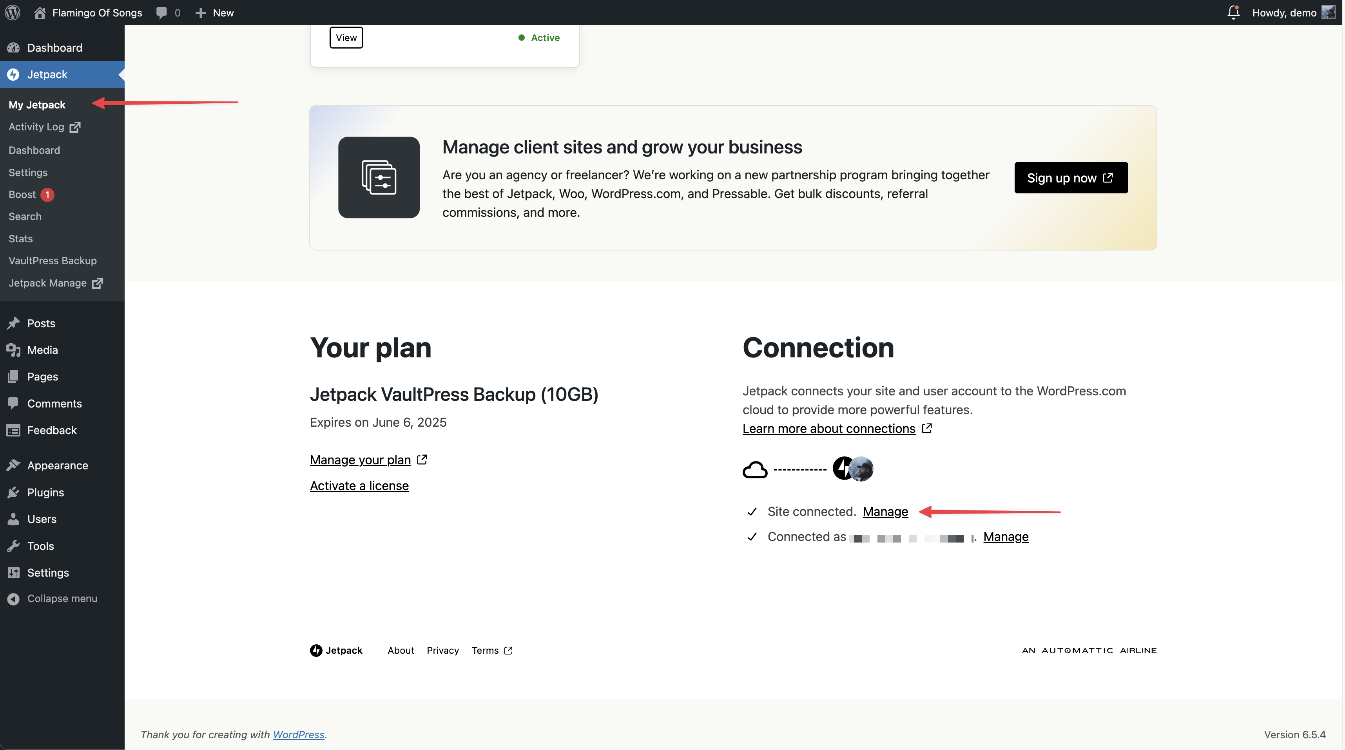
Task: Follow the Learn more about connections link
Action: [x=828, y=428]
